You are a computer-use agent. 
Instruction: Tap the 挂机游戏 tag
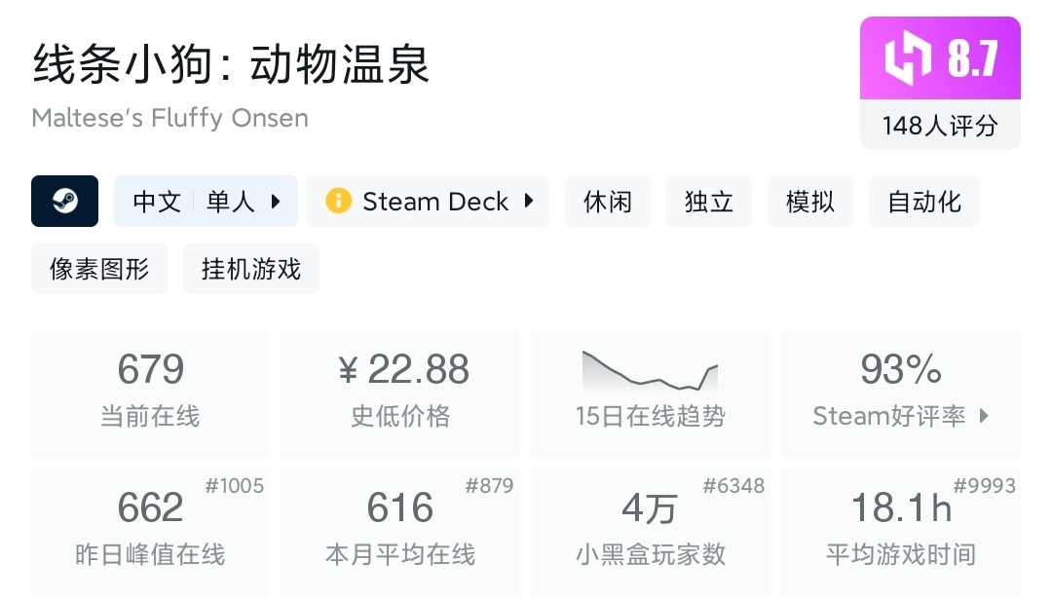[x=251, y=269]
